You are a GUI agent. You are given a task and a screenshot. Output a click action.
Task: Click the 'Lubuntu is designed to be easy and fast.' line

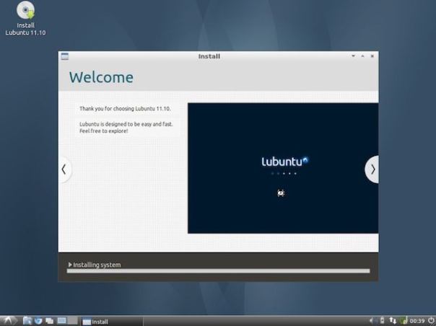click(126, 124)
